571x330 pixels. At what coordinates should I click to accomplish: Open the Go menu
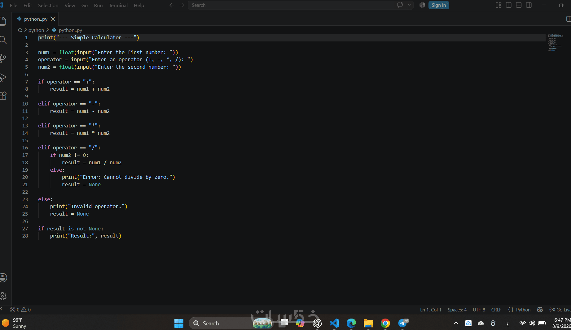tap(85, 5)
